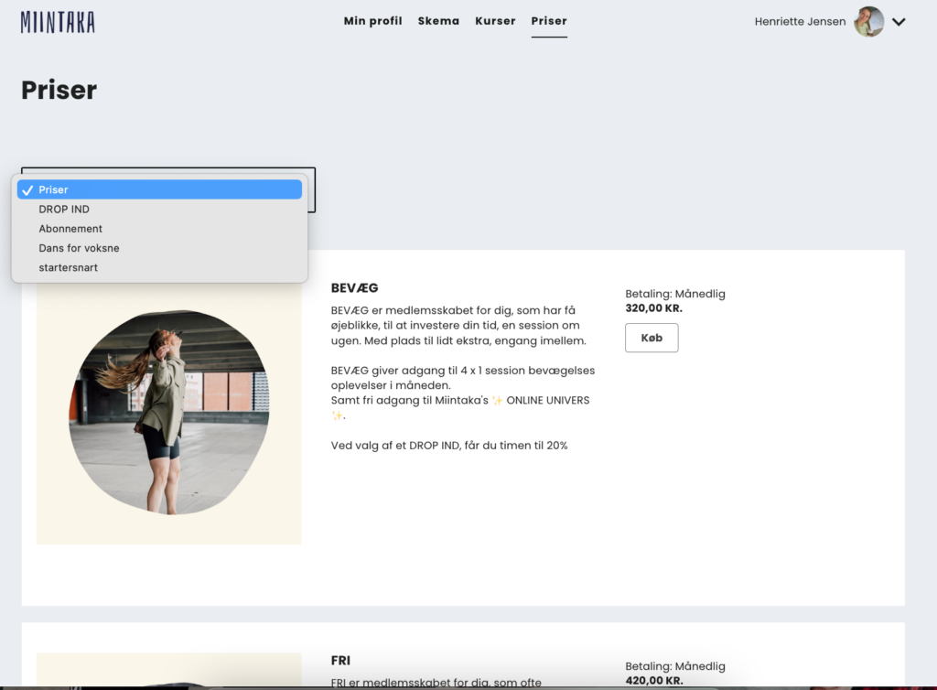Go to the Skema page

click(438, 21)
